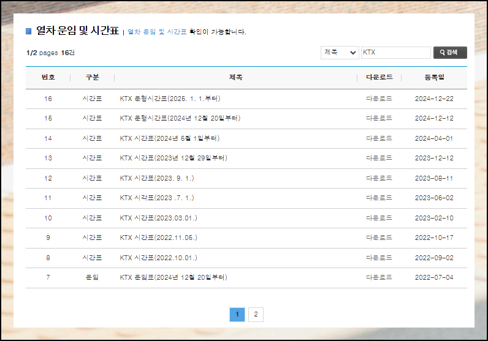Image resolution: width=488 pixels, height=341 pixels.
Task: Click the date 2023-12-12
Action: point(434,158)
